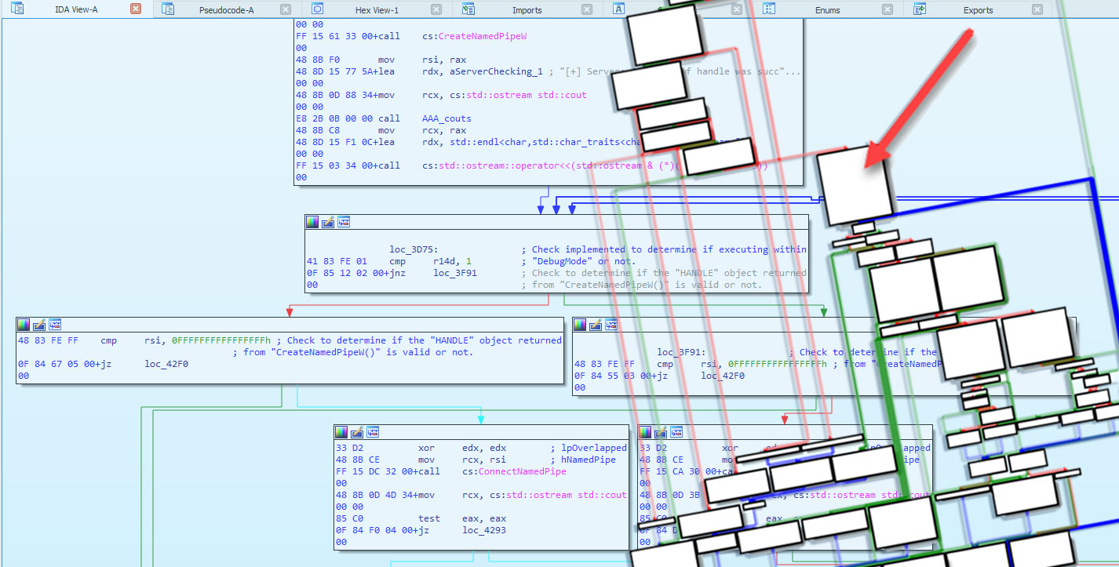Close the Imports tab
The image size is (1119, 567).
587,9
